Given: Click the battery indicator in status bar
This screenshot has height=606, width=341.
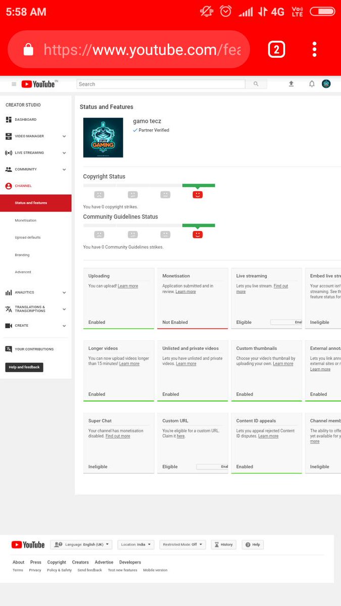Looking at the screenshot, I should pyautogui.click(x=322, y=11).
